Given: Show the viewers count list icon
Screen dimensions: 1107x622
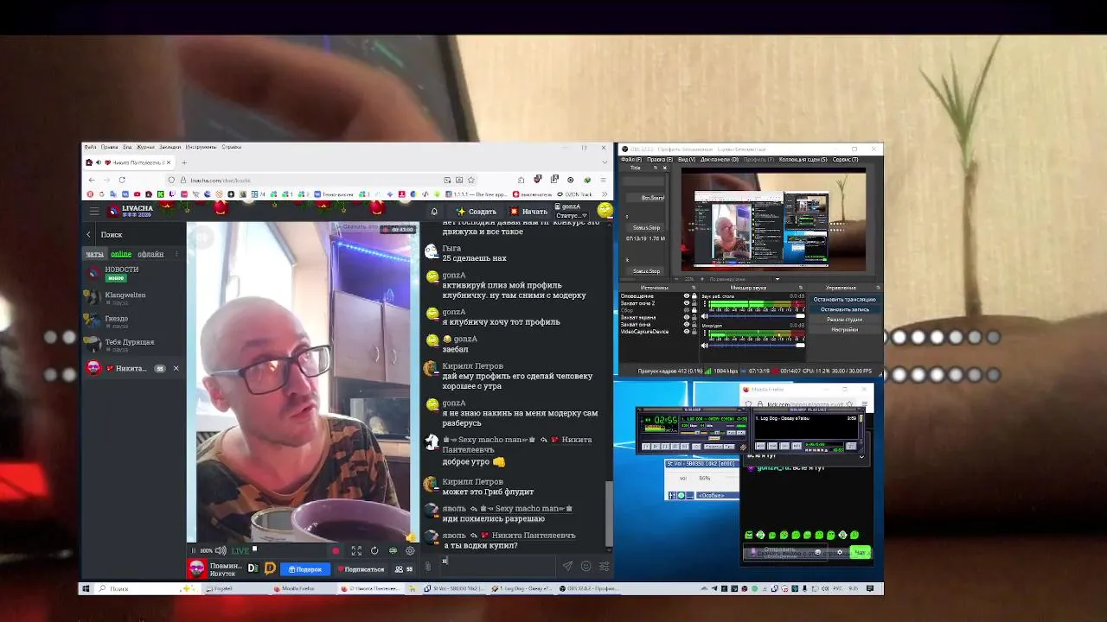Looking at the screenshot, I should [403, 569].
